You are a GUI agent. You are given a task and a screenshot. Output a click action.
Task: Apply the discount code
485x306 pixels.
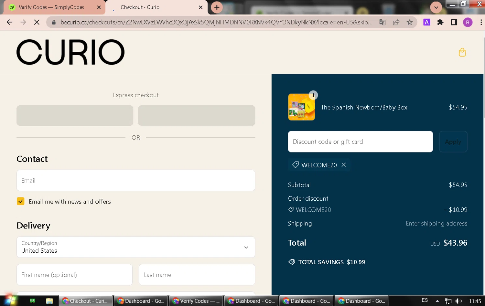point(453,142)
